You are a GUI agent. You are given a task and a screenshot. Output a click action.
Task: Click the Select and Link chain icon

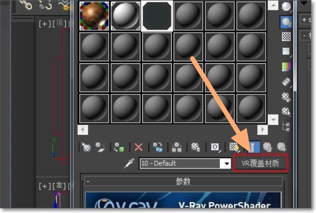[x=26, y=5]
